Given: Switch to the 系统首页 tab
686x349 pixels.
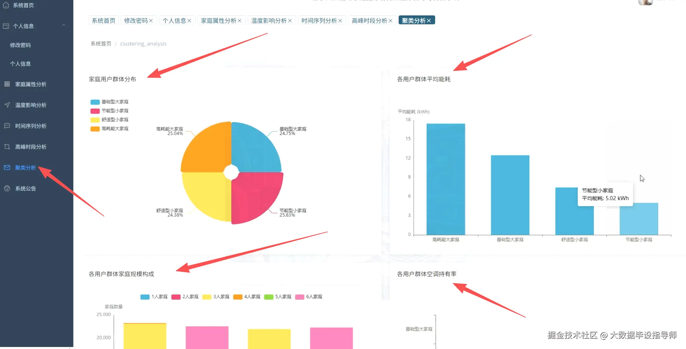Looking at the screenshot, I should pos(103,20).
